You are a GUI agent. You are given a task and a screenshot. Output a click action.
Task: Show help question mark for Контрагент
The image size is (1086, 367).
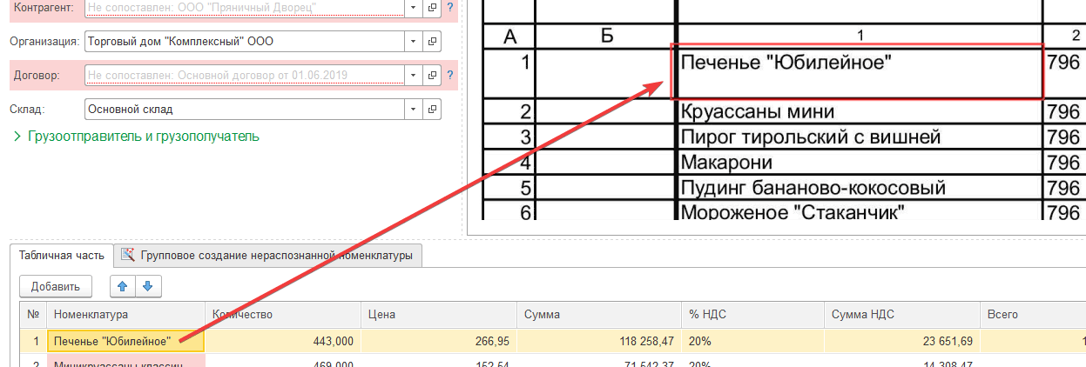(x=449, y=7)
